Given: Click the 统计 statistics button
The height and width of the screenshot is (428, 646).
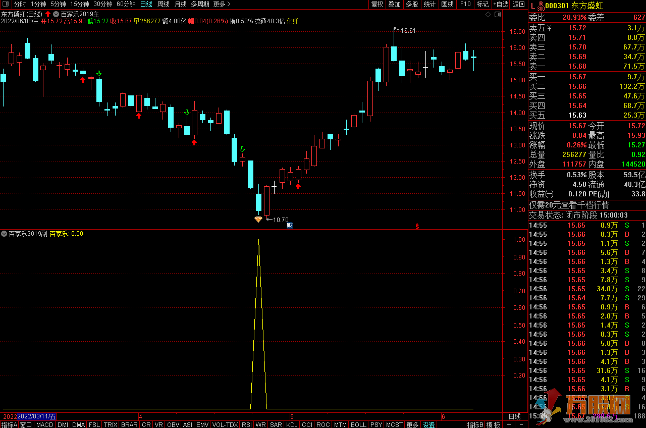Looking at the screenshot, I should [429, 4].
